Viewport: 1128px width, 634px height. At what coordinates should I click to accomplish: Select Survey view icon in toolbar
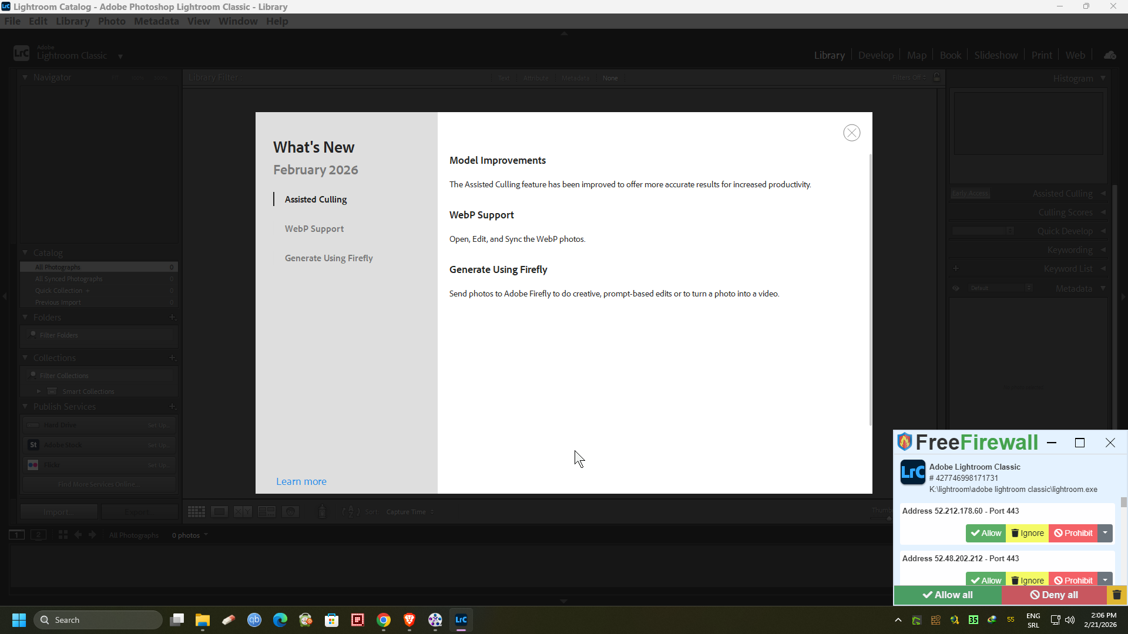coord(267,512)
